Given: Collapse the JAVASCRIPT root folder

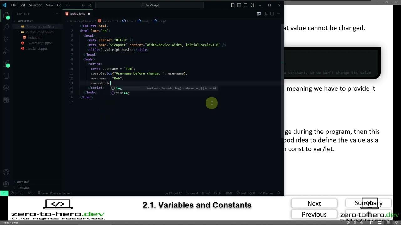Looking at the screenshot, I should 25,21.
